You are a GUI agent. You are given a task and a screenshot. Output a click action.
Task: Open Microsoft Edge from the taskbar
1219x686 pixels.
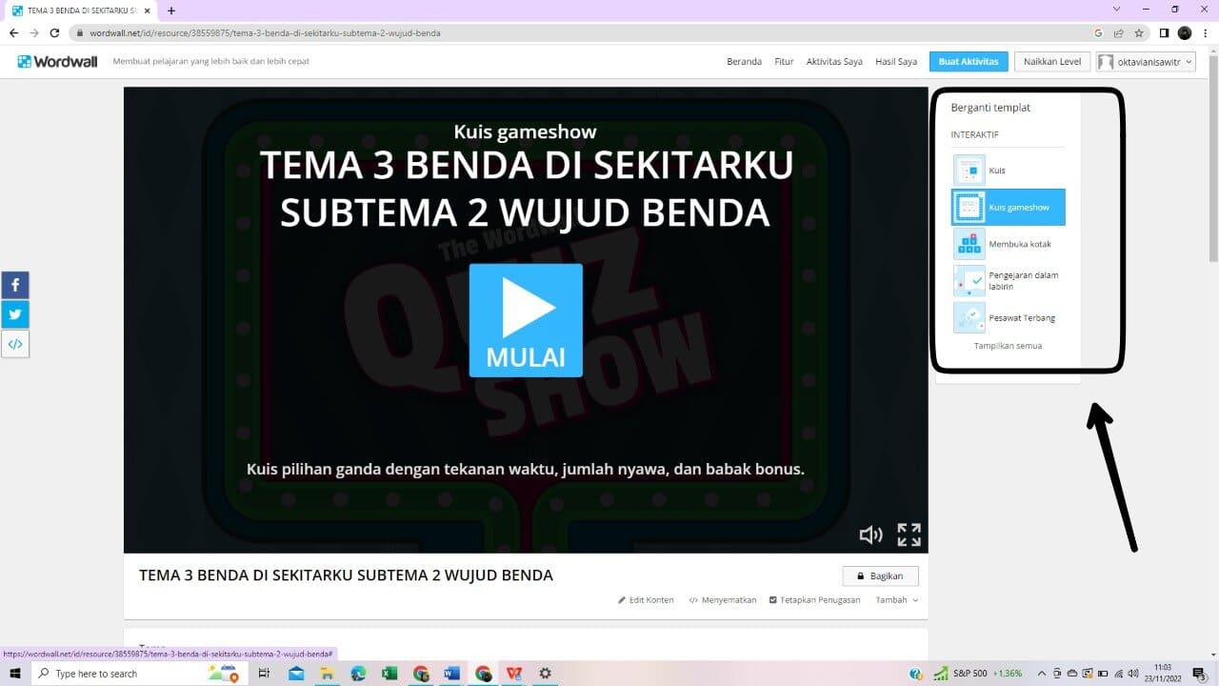point(358,674)
